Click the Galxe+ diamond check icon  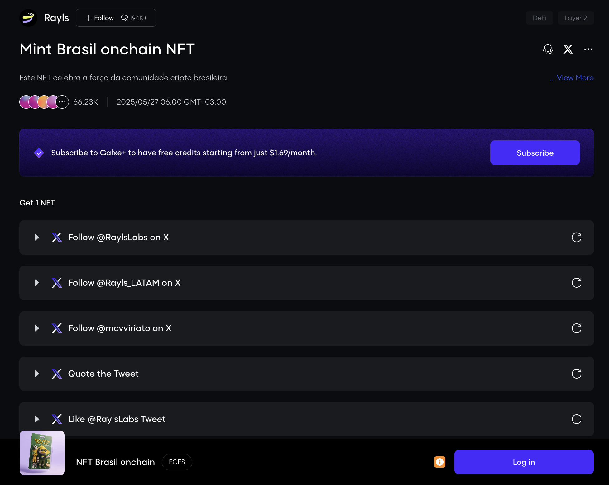(39, 153)
